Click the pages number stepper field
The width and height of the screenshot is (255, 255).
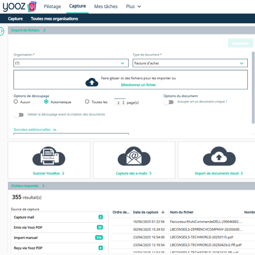click(120, 103)
